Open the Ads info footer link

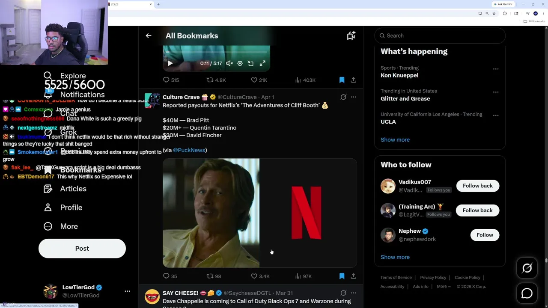click(x=420, y=287)
